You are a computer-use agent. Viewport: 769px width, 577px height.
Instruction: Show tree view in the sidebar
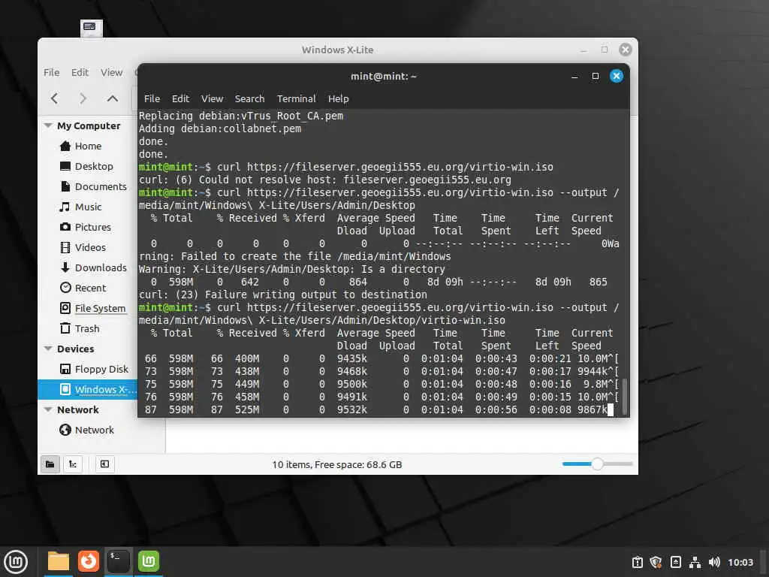tap(73, 464)
